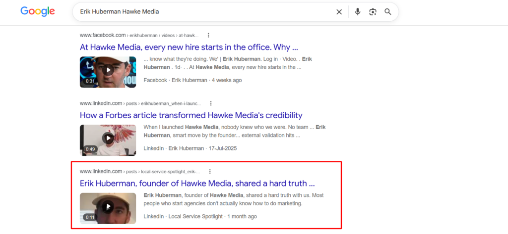
Task: Click 'Facebook · Erik Huberman · 4 weeks ago' text
Action: click(192, 80)
